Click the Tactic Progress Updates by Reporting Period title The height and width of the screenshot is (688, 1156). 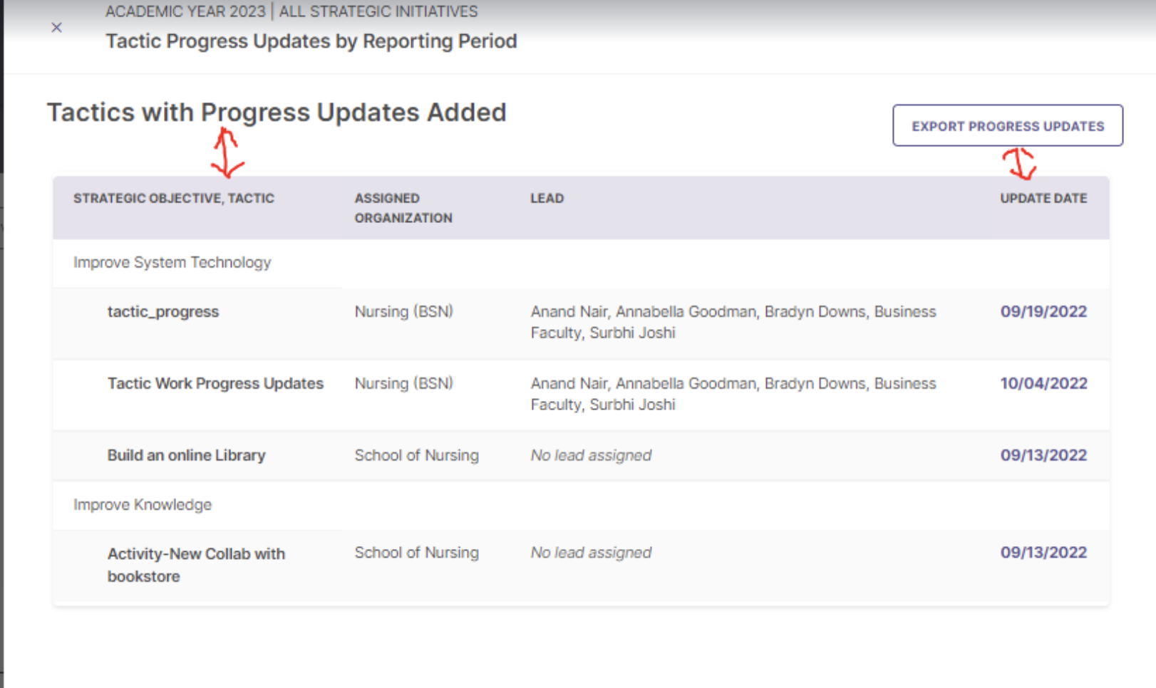(311, 41)
